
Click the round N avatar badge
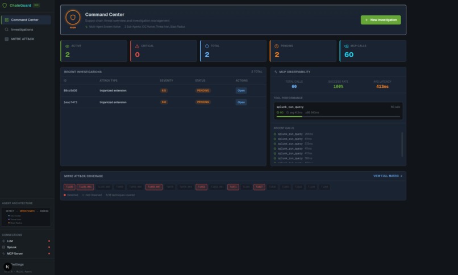7,266
